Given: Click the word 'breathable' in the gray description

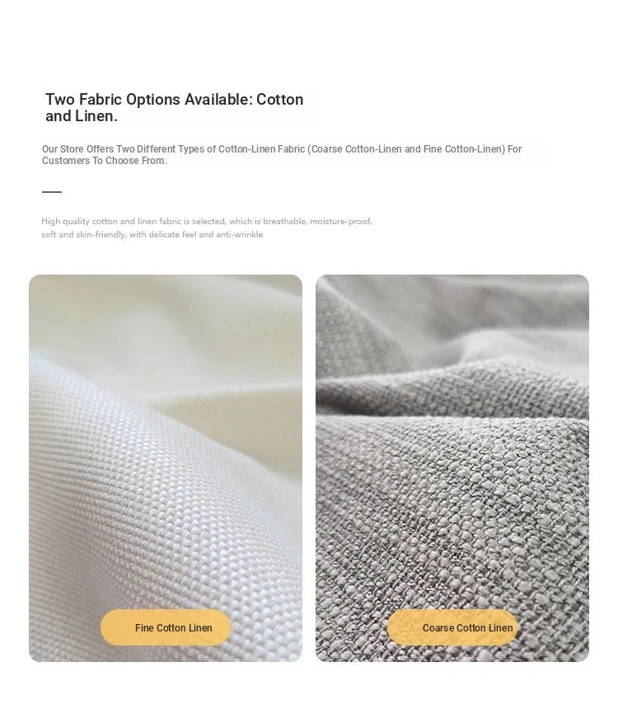Looking at the screenshot, I should [x=285, y=221].
